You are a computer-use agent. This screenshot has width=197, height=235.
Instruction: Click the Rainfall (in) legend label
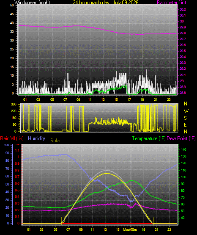[12, 138]
